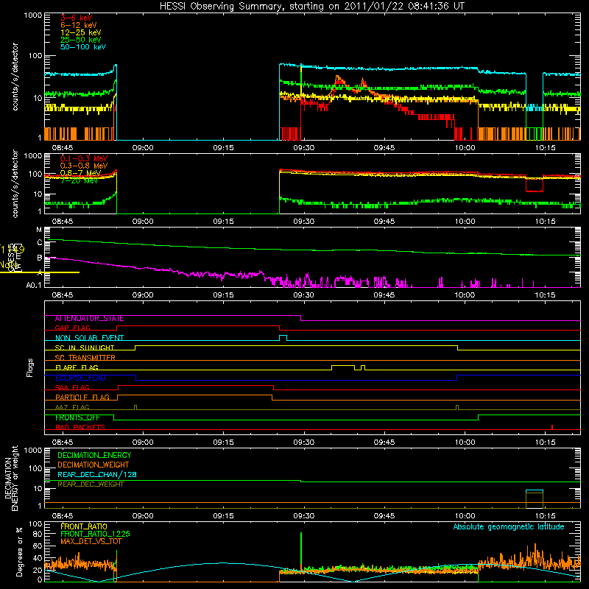Click the "FRONTS_OFF" flag label
This screenshot has width=589, height=589.
(x=77, y=417)
